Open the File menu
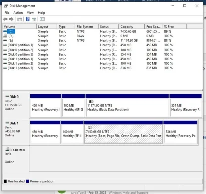The width and height of the screenshot is (206, 194). pyautogui.click(x=7, y=13)
